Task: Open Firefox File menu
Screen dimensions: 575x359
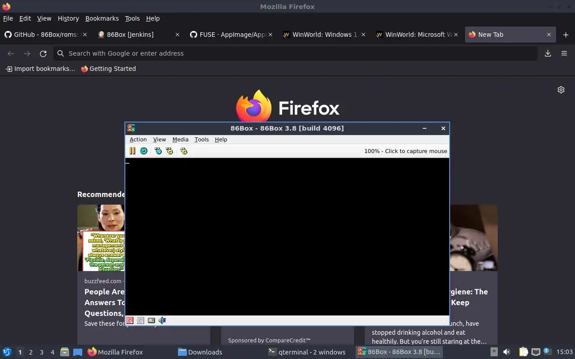Action: point(8,18)
